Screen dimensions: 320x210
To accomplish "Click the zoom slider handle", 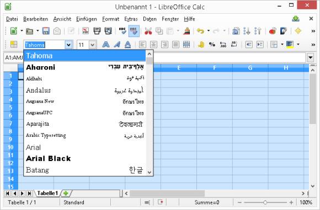I will pyautogui.click(x=265, y=202).
